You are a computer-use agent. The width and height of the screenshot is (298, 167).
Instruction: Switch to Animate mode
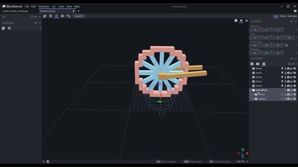click(x=292, y=16)
